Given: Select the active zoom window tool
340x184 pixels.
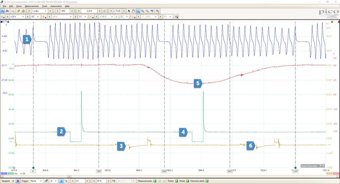Looking at the screenshot, I should [x=138, y=11].
